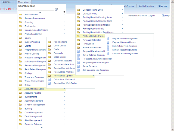
Task: Click the document icon beside Items w/ Accounting Entries
Action: (108, 53)
